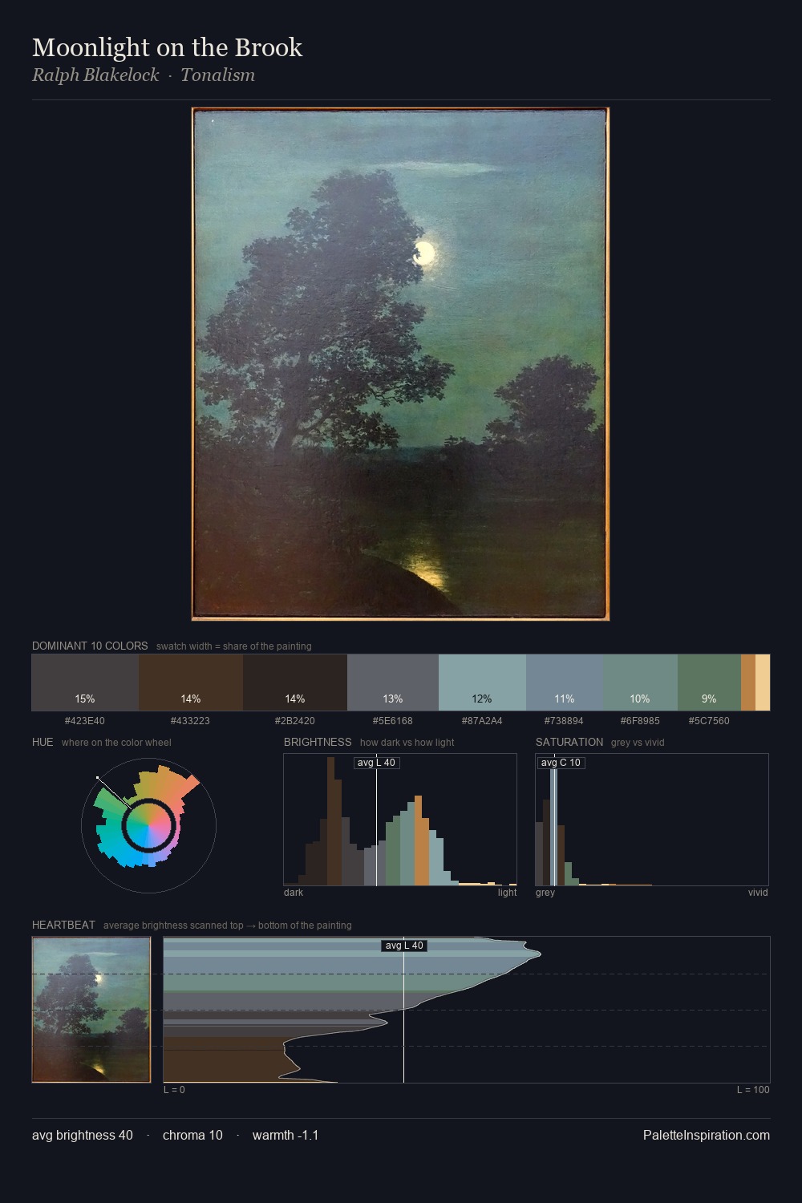This screenshot has height=1203, width=802.
Task: Choose the #6F8985 swatch
Action: (640, 683)
